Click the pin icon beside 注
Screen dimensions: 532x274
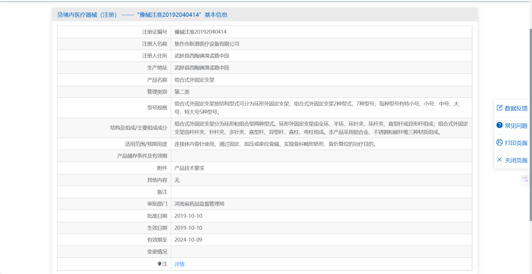point(160,264)
